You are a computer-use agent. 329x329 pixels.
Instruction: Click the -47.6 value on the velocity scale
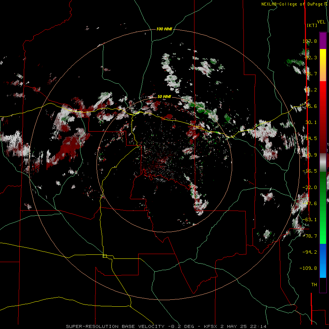pos(310,204)
